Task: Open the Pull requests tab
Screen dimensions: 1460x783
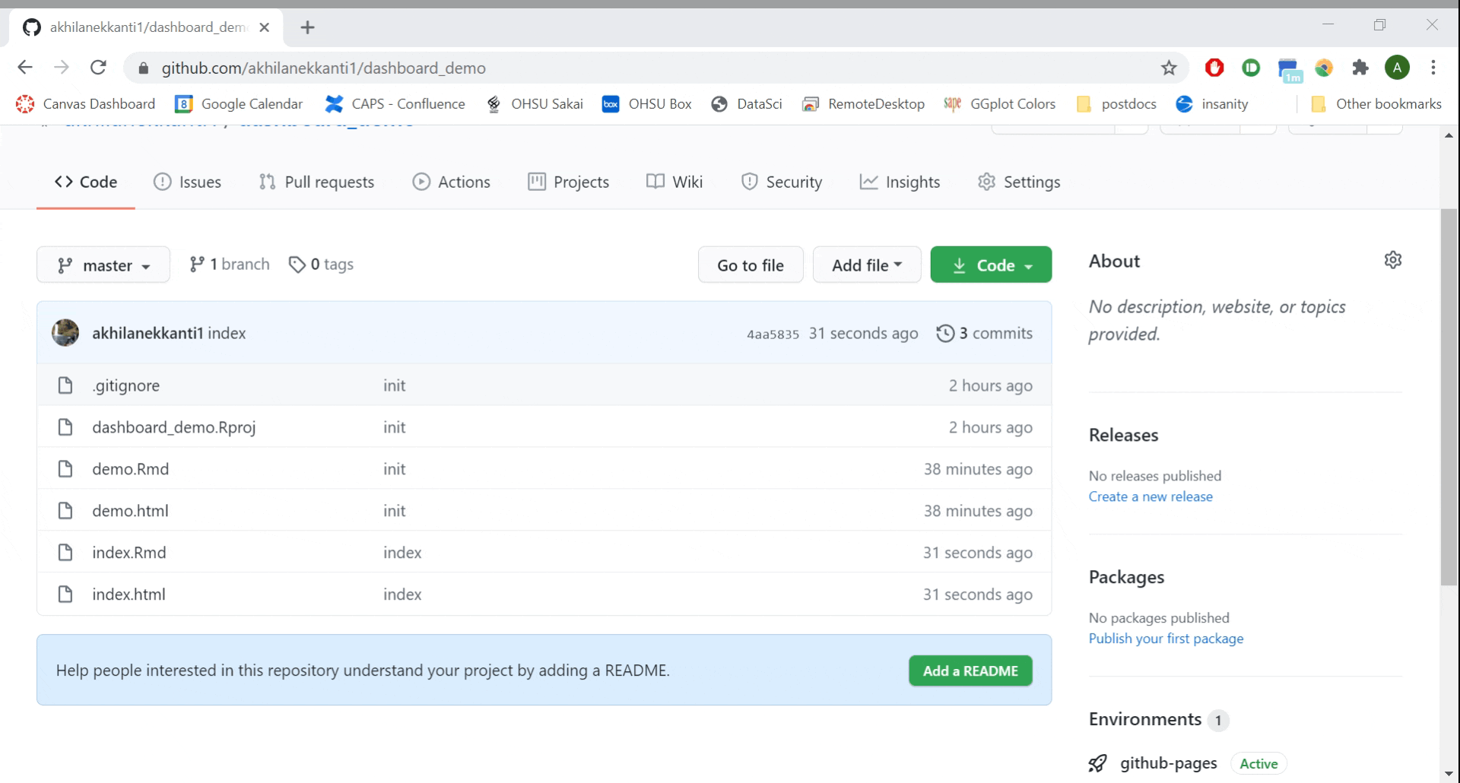Action: [316, 182]
